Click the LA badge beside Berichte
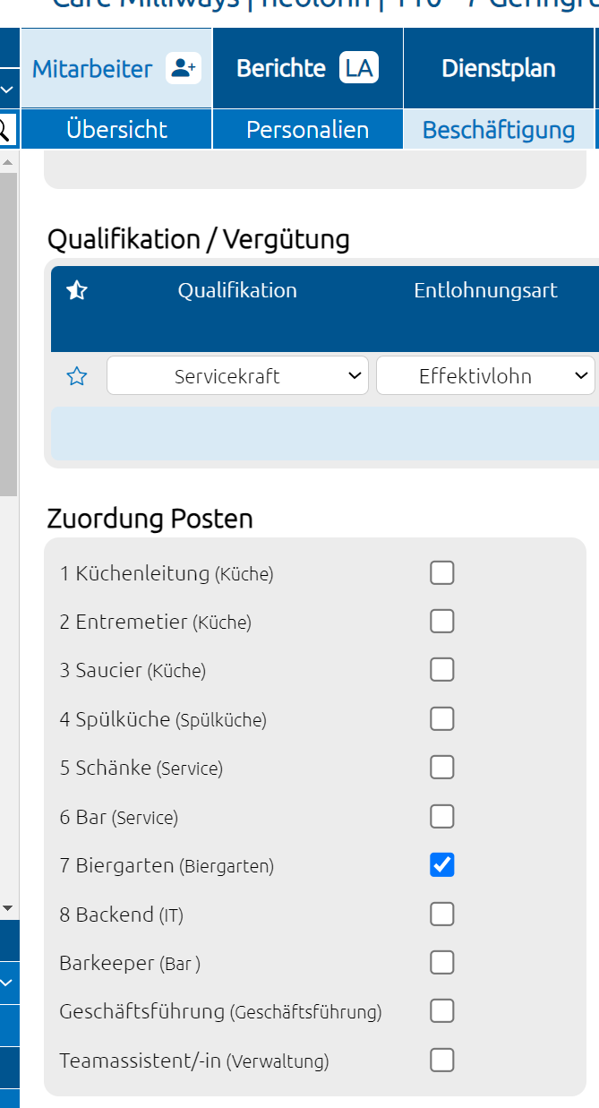Image resolution: width=599 pixels, height=1108 pixels. click(358, 68)
